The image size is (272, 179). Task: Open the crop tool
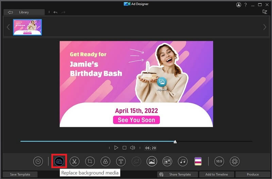coord(90,161)
